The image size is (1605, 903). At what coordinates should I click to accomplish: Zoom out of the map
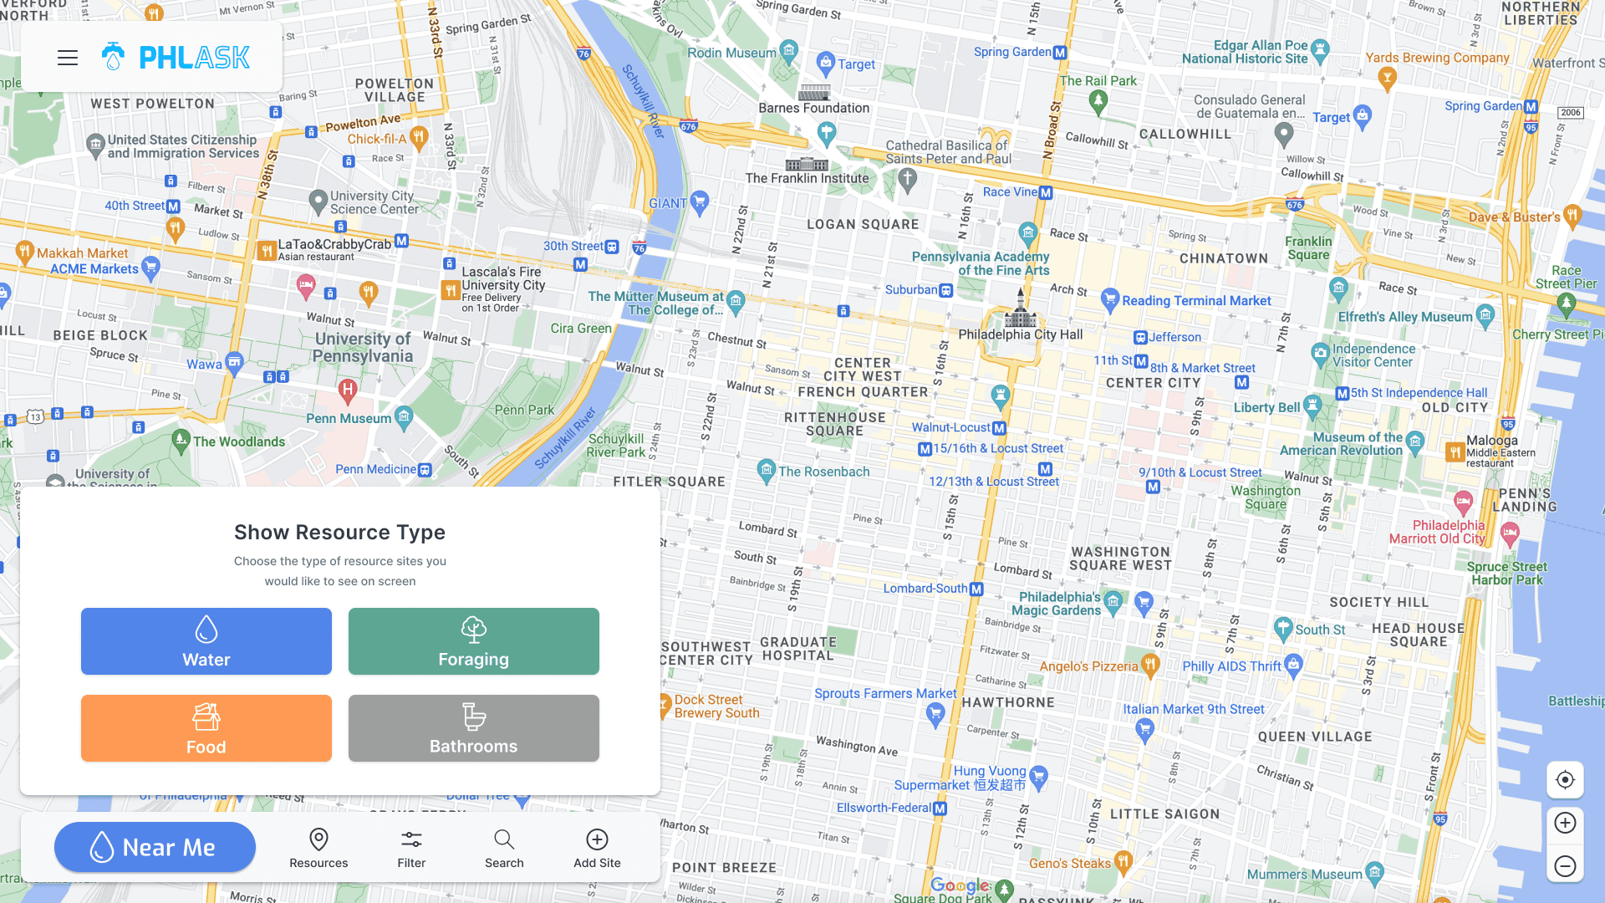[x=1565, y=866]
